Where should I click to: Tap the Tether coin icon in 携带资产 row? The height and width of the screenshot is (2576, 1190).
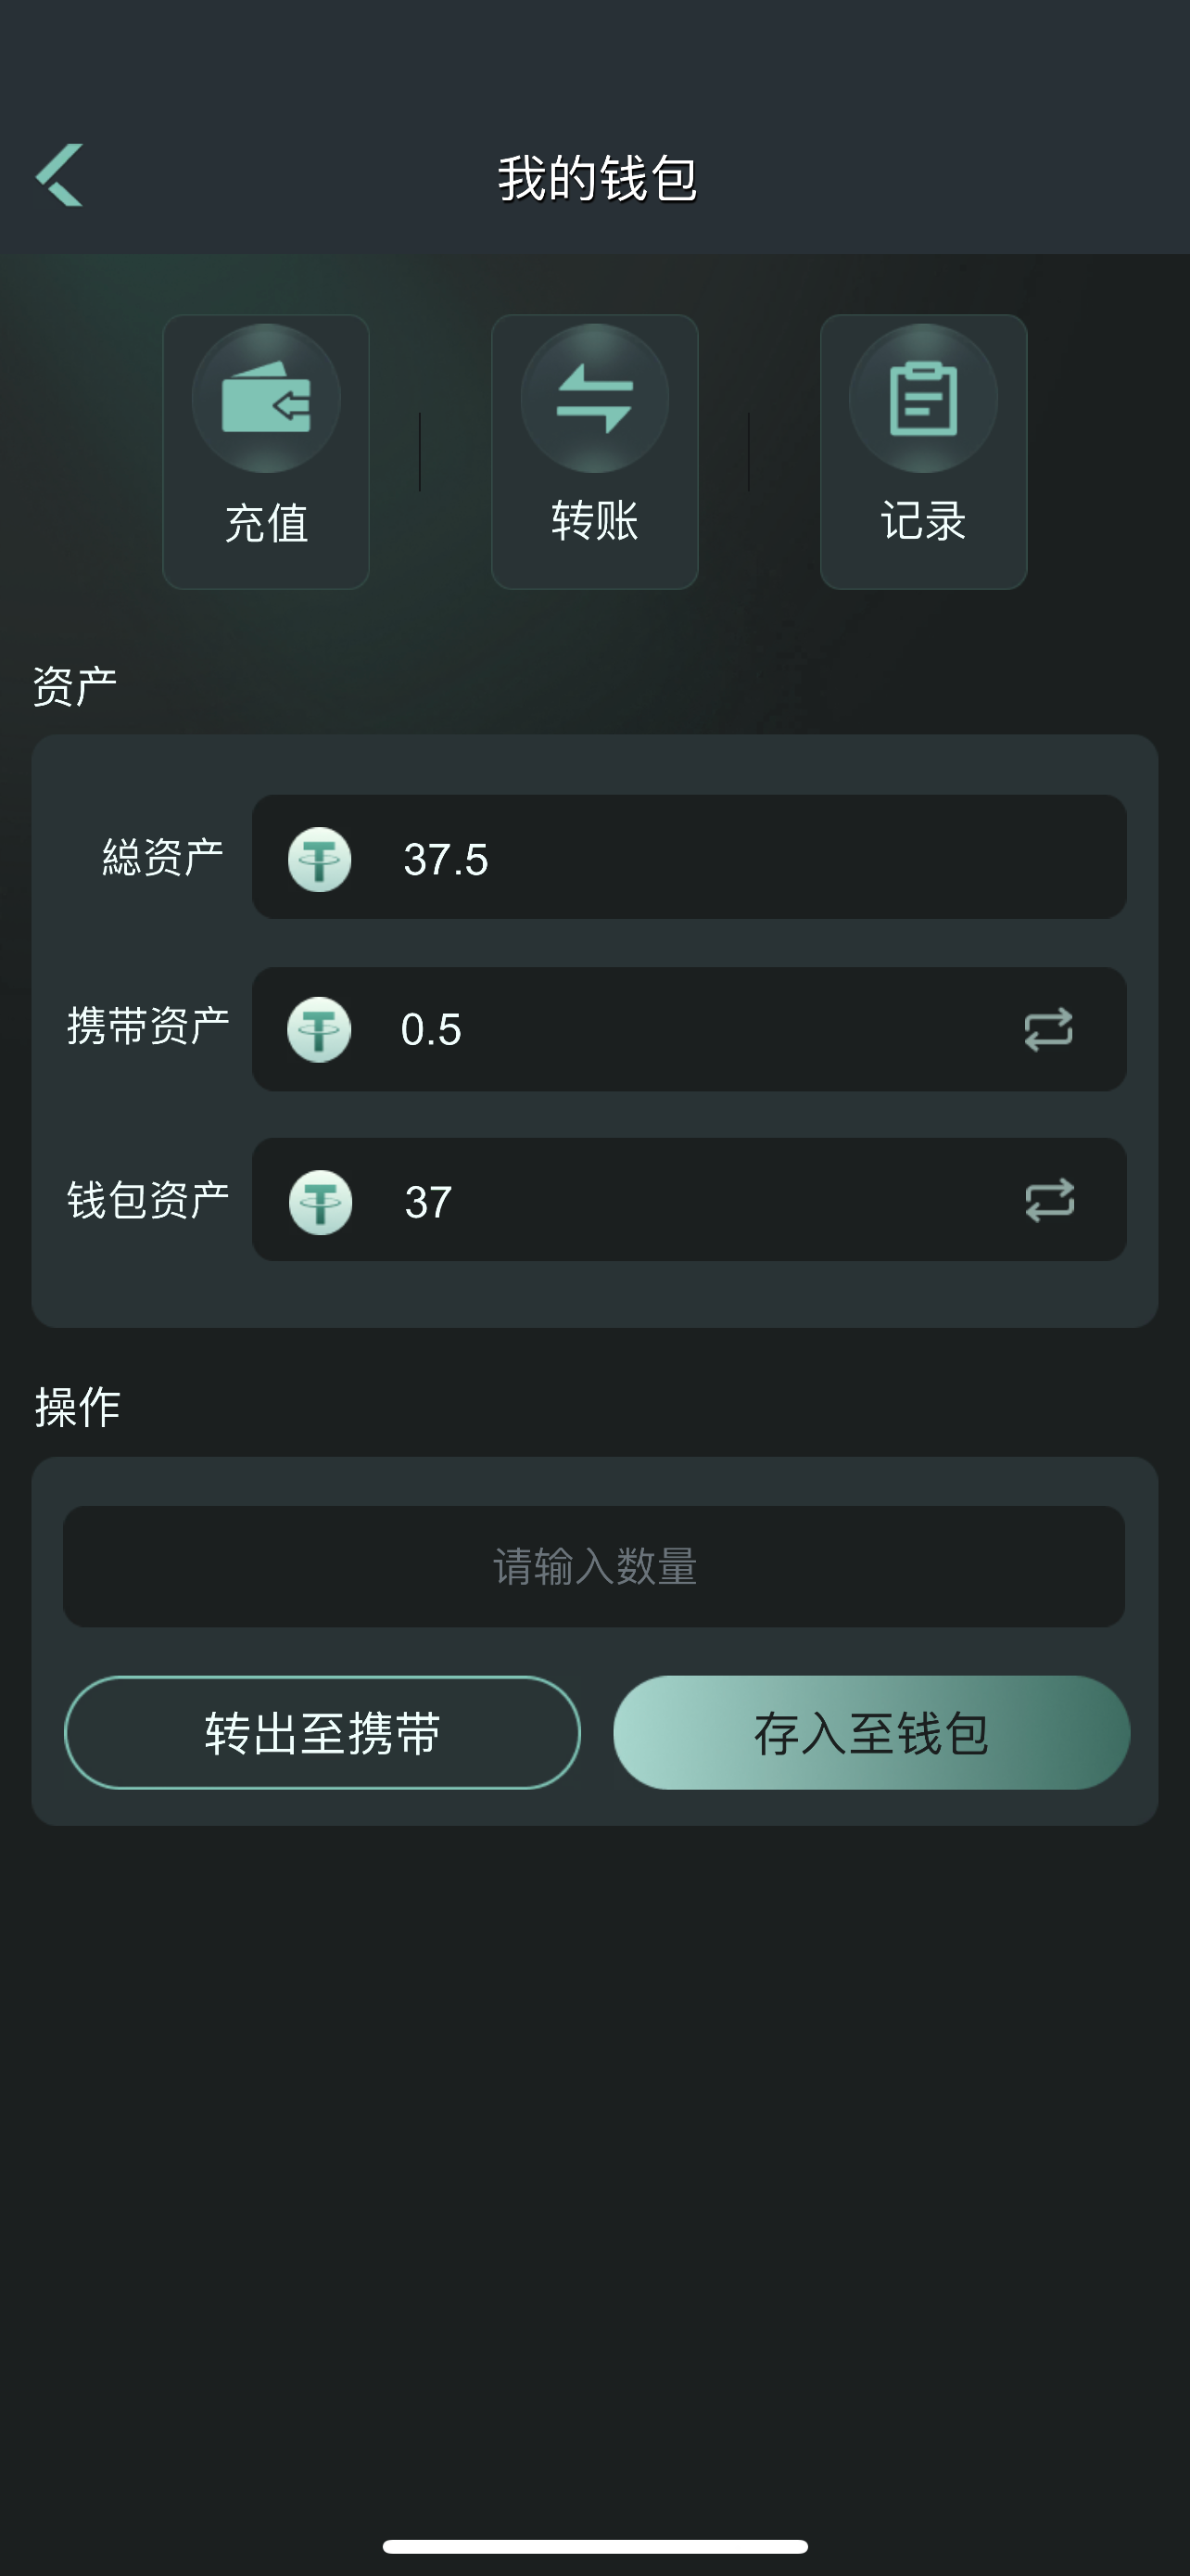click(x=320, y=1029)
